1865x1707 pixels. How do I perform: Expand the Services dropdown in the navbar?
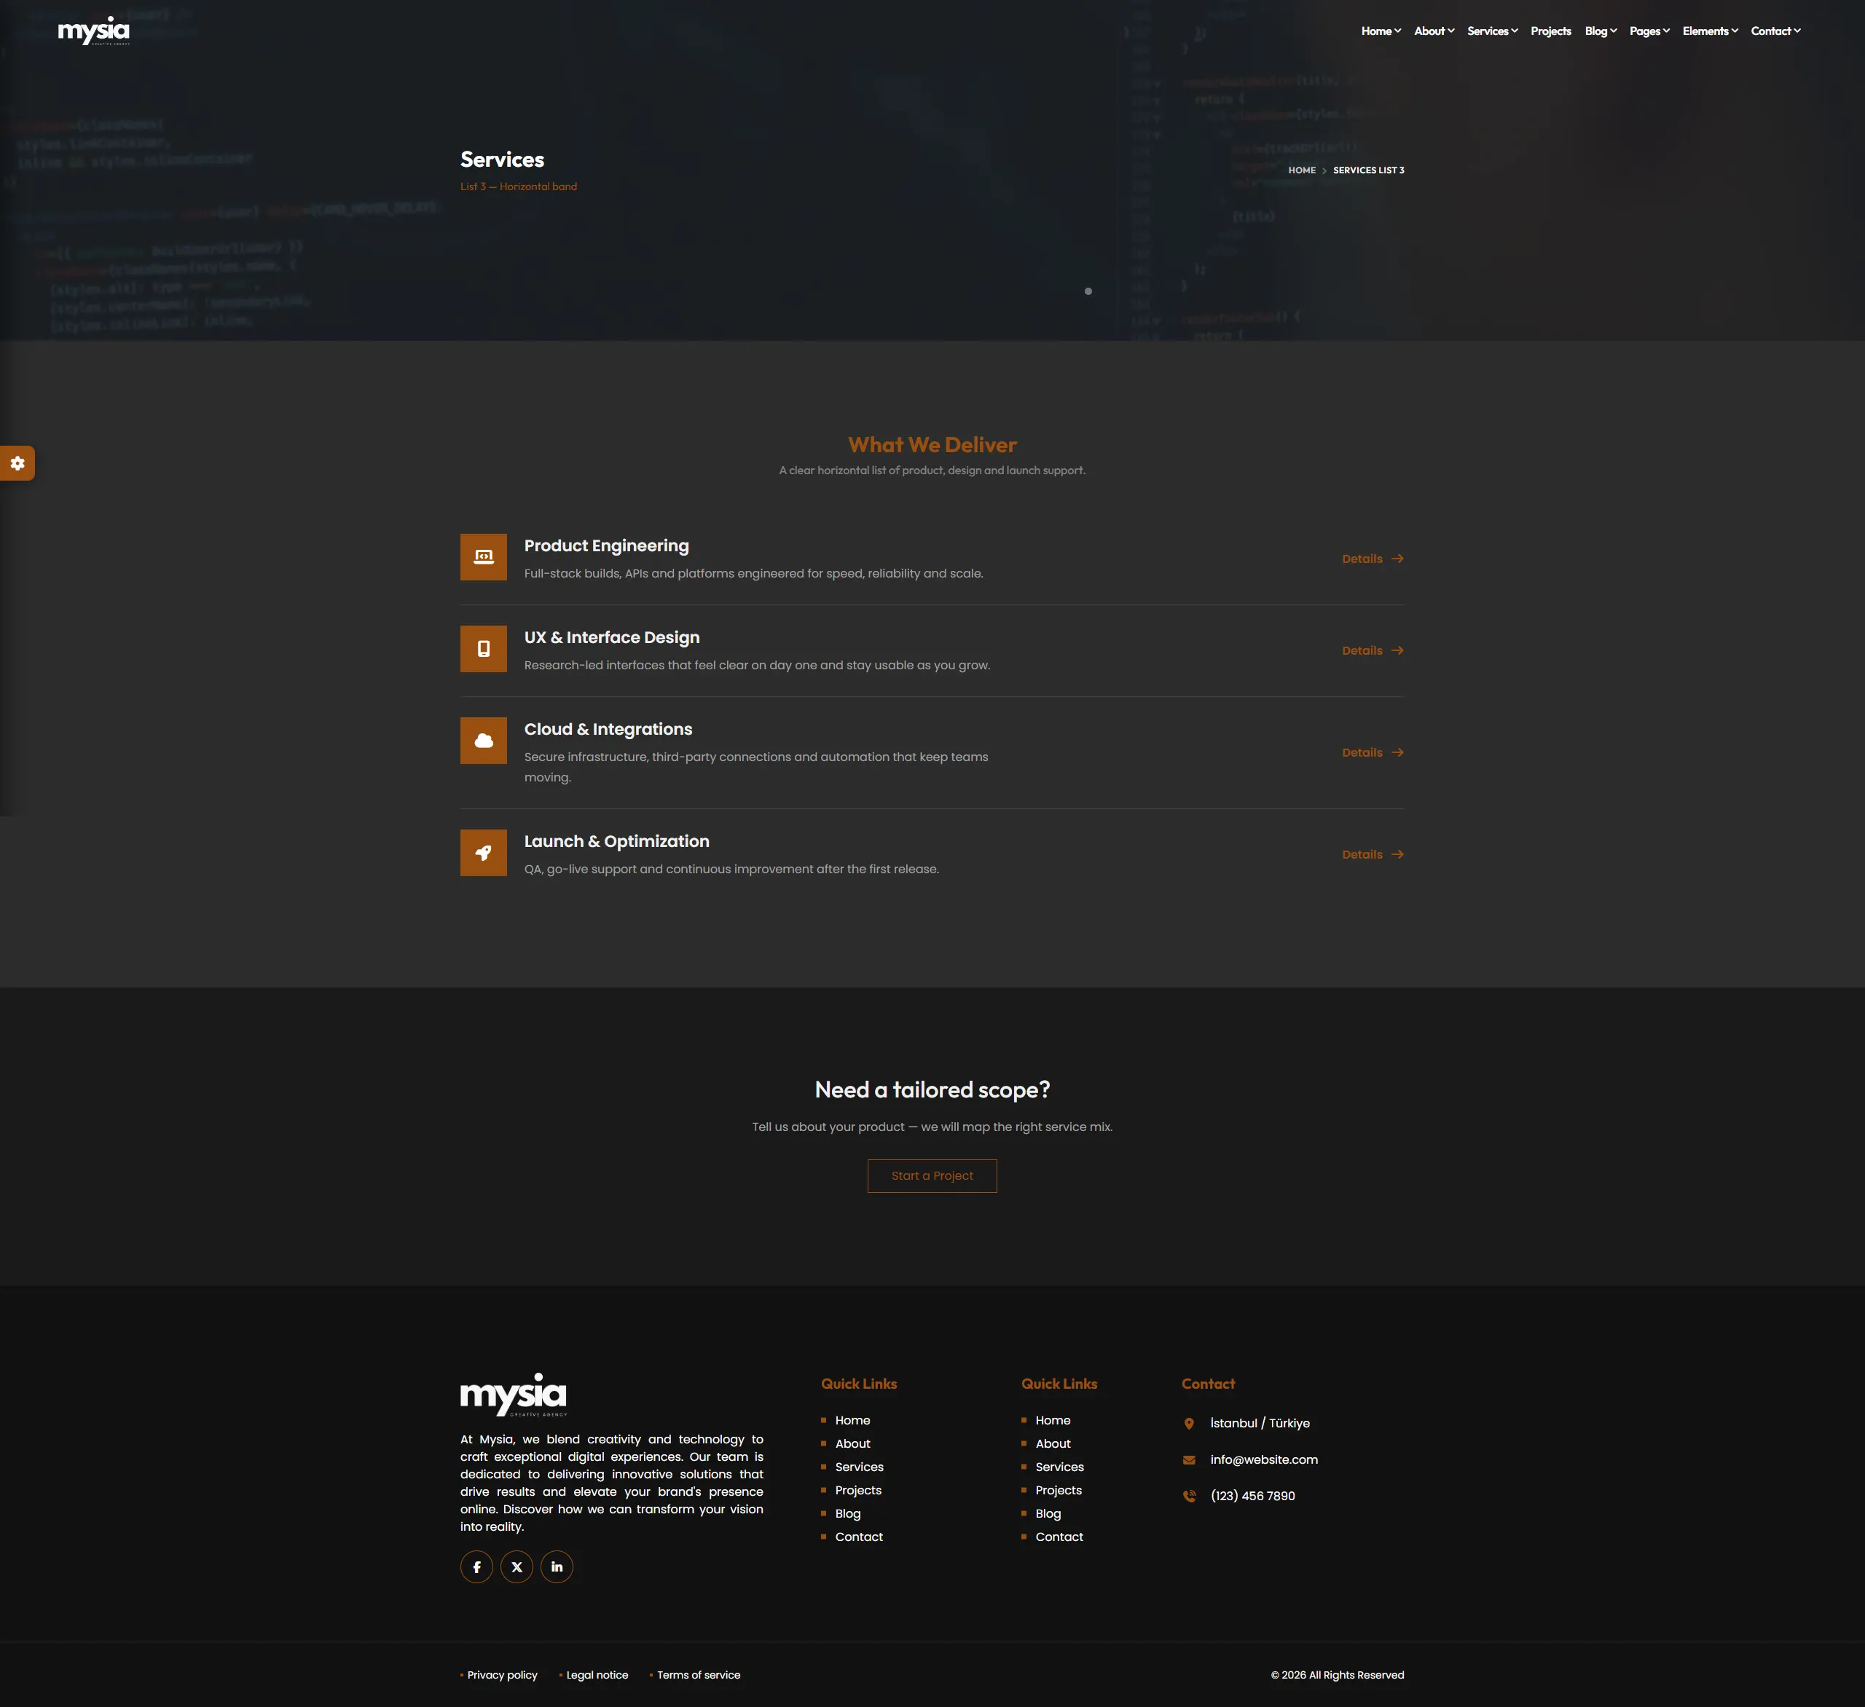pyautogui.click(x=1492, y=31)
